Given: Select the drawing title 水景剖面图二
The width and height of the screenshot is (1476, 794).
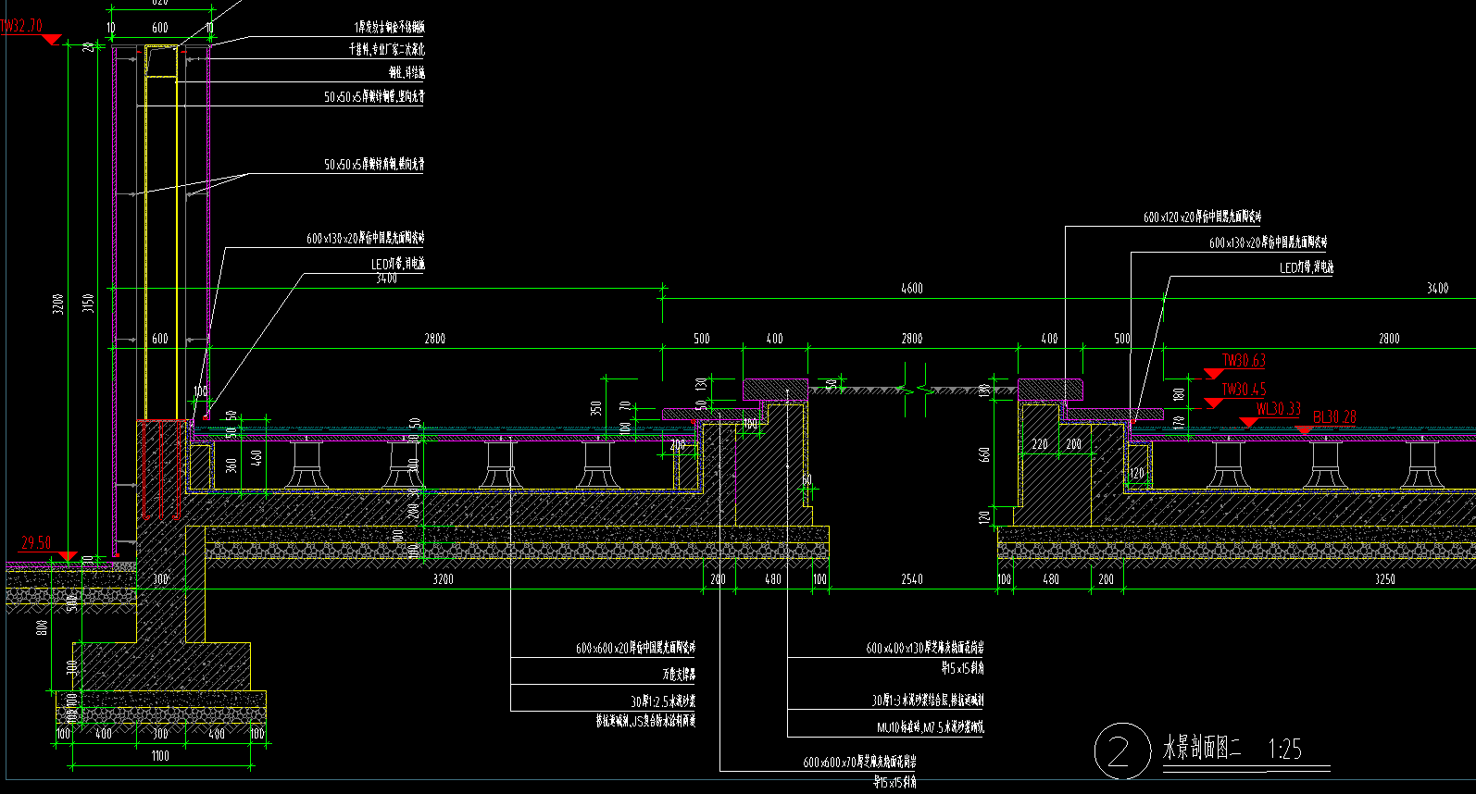Looking at the screenshot, I should pyautogui.click(x=1202, y=748).
